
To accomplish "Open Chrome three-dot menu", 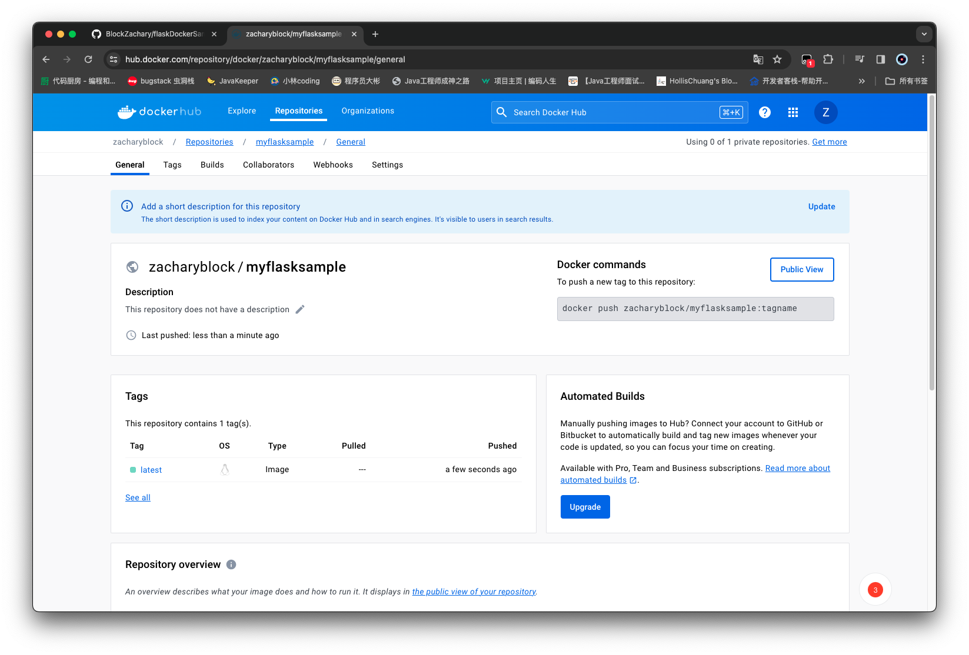I will tap(923, 59).
